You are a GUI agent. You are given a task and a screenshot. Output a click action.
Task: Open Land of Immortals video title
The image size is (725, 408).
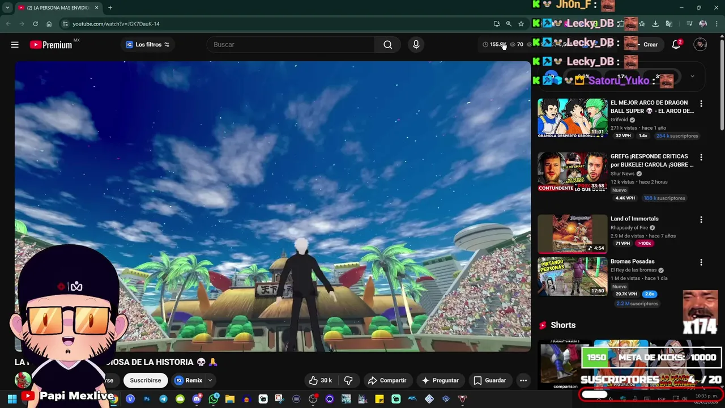634,219
